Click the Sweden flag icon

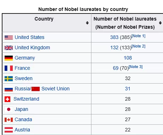tap(9, 79)
